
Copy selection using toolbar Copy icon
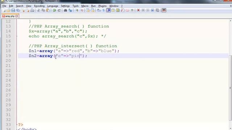(x=43, y=10)
